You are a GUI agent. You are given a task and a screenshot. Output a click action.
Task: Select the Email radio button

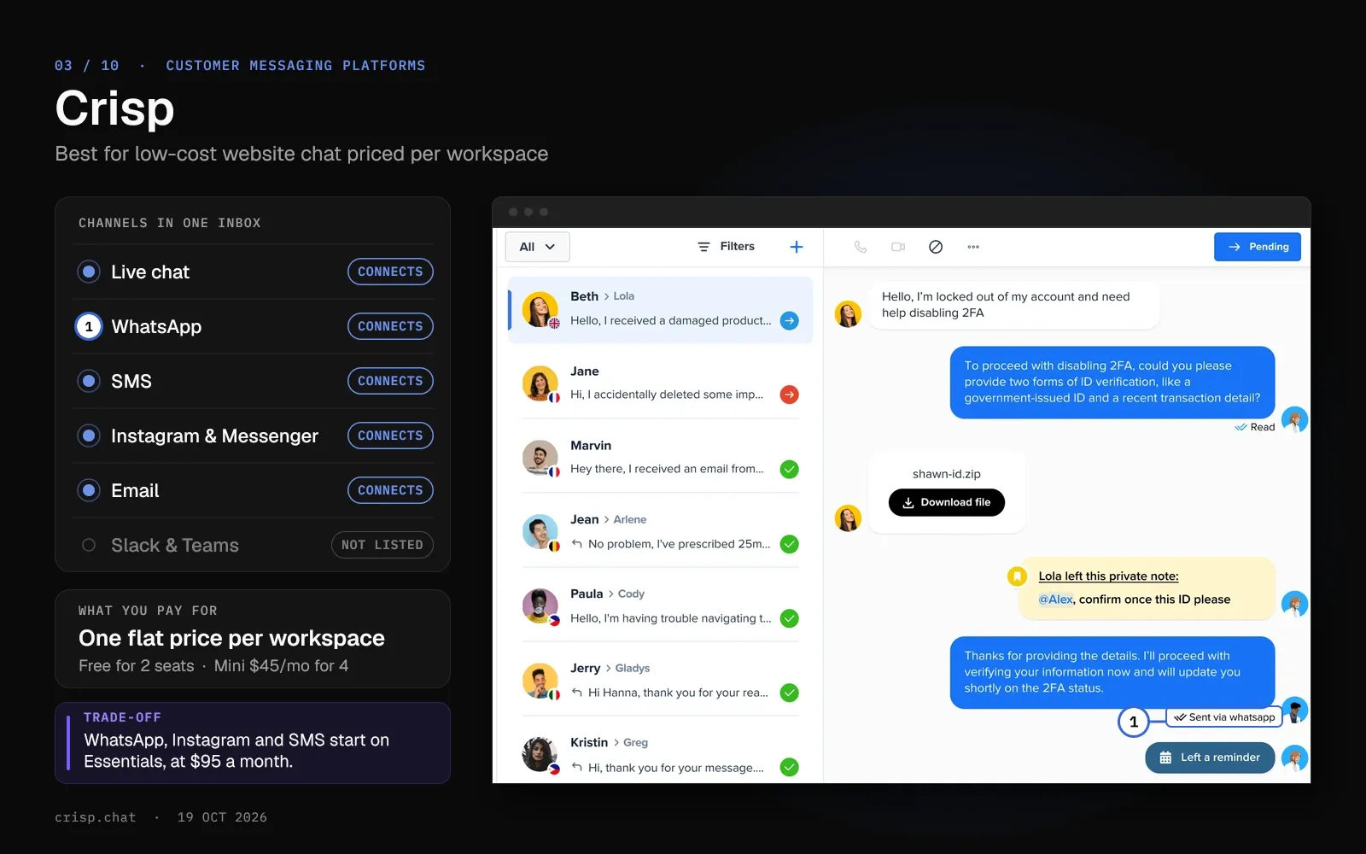point(89,490)
